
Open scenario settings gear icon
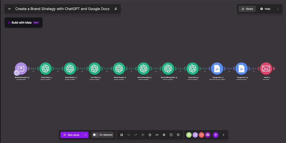[164, 135]
